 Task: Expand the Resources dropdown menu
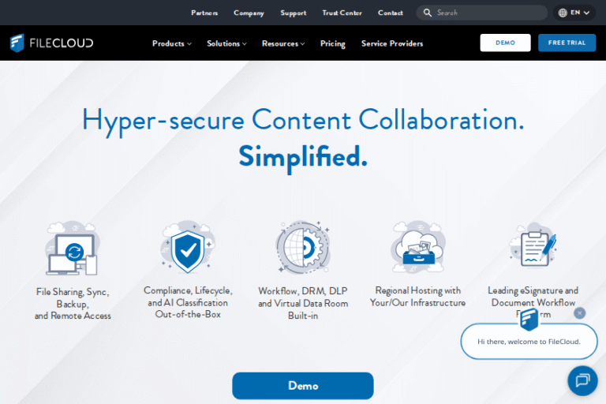coord(282,43)
